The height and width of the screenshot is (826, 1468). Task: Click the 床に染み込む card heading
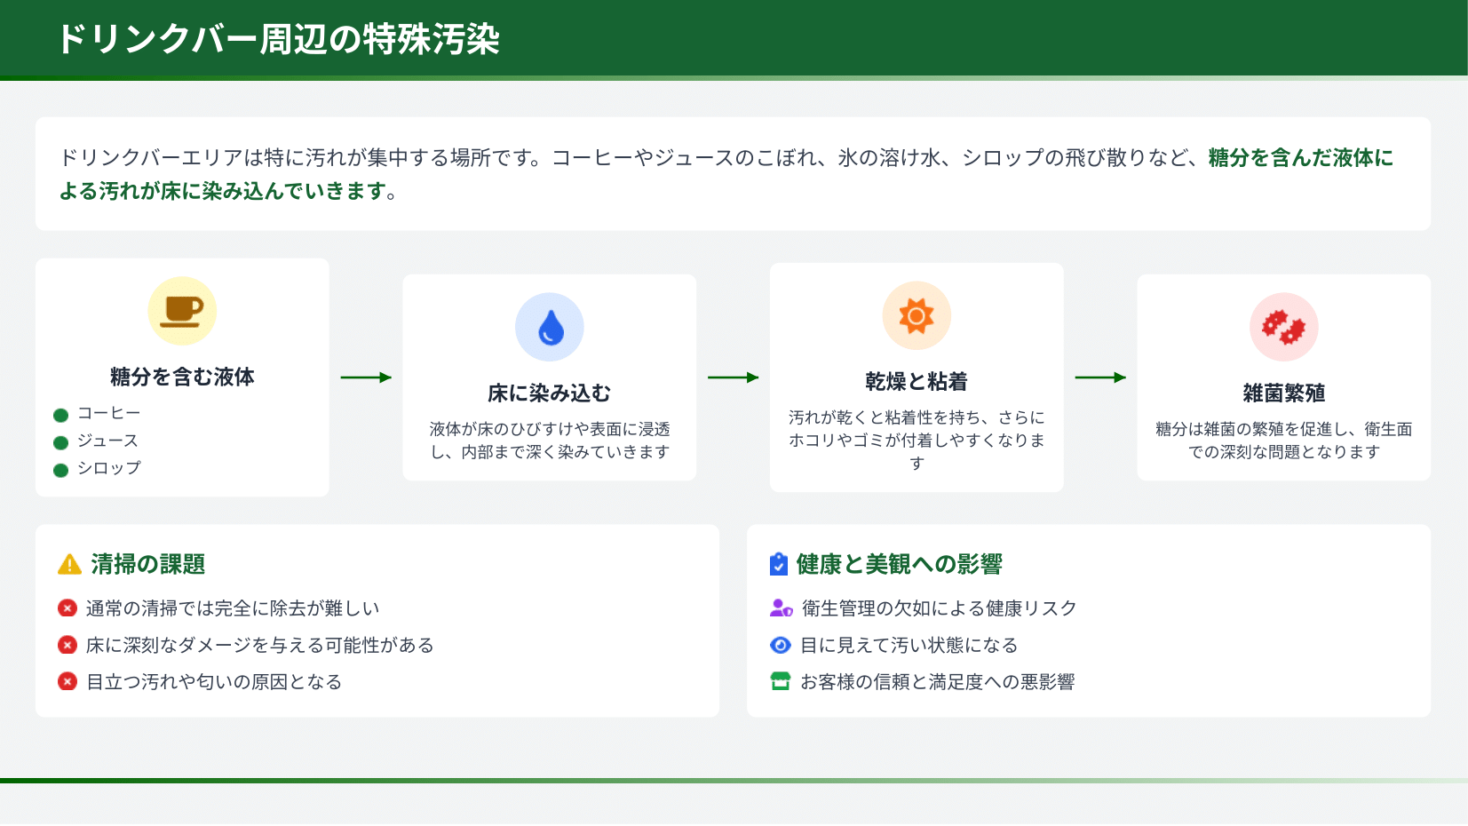click(x=550, y=393)
